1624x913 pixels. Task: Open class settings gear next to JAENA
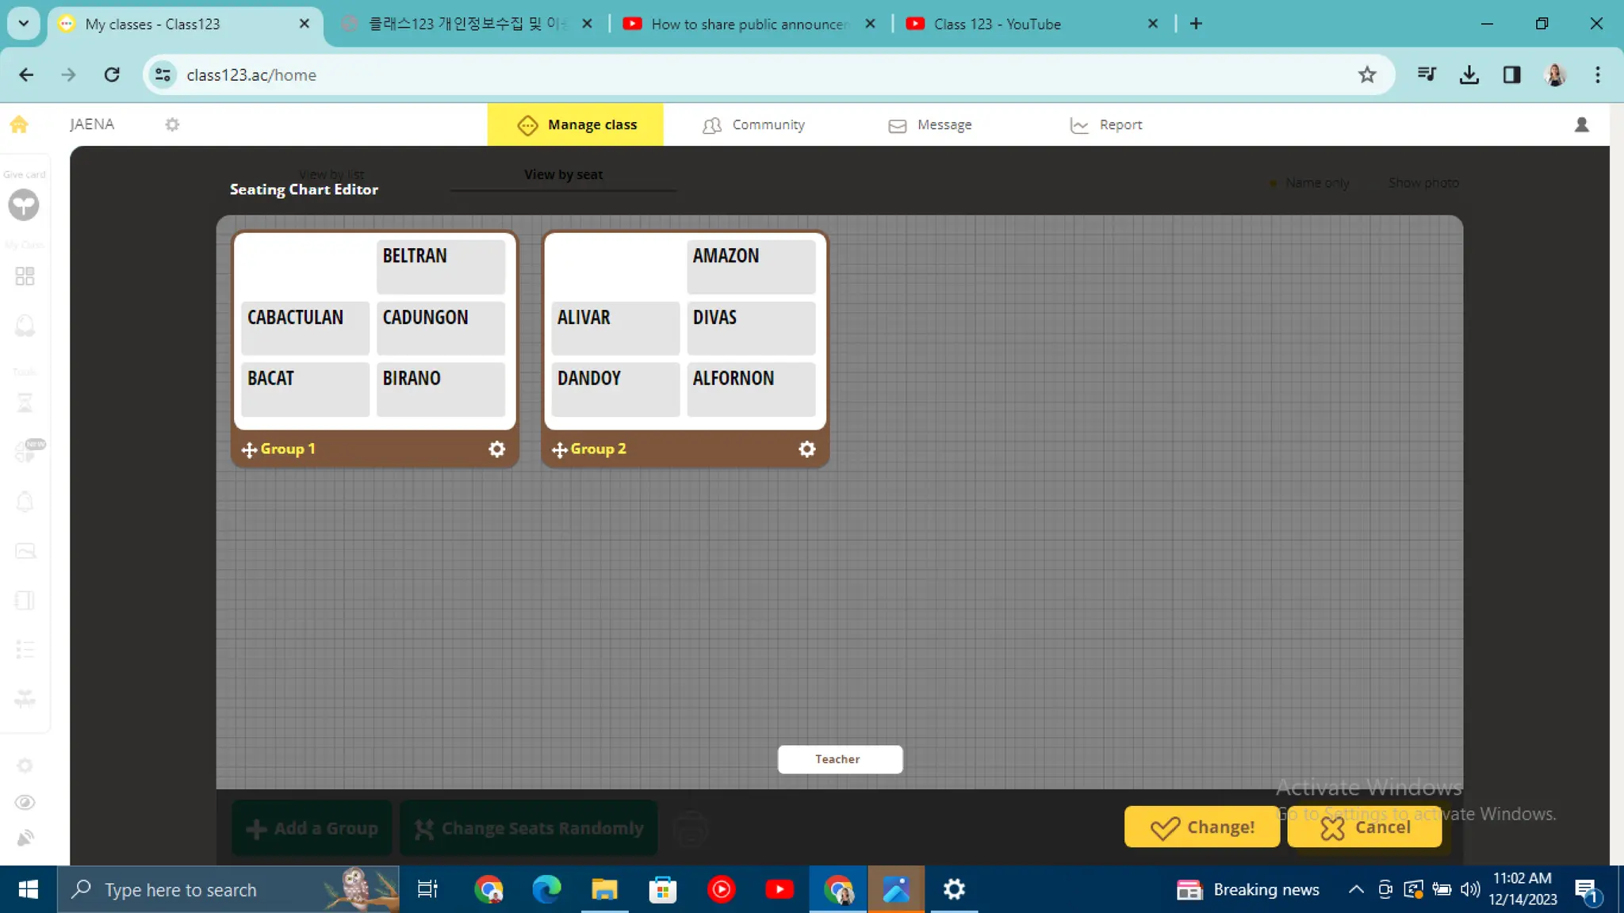pos(172,124)
